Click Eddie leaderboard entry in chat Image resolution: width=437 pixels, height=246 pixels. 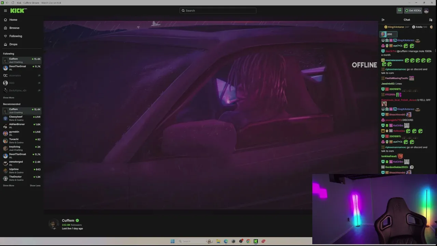(x=420, y=27)
